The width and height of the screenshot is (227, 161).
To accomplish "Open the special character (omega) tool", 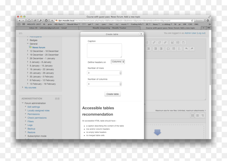I will [x=168, y=49].
